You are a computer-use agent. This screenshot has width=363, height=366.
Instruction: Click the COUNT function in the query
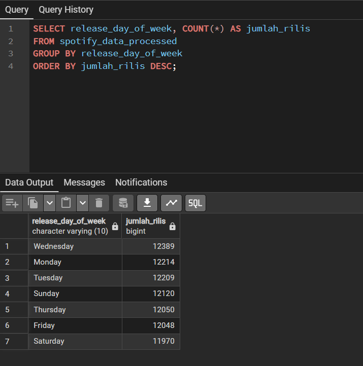(x=195, y=29)
